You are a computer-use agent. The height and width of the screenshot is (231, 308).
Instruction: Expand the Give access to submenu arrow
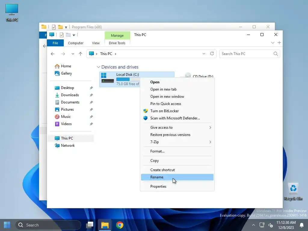(210, 128)
